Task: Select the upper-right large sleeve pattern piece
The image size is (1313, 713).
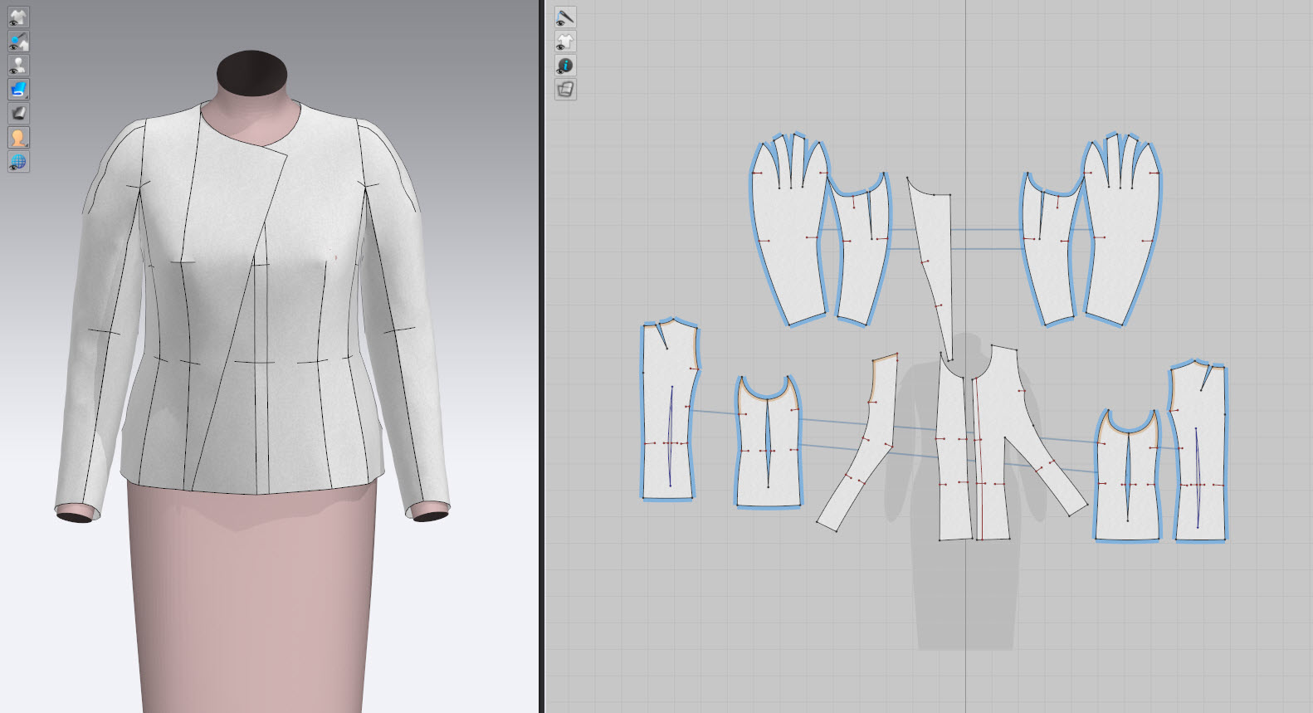Action: (1122, 241)
